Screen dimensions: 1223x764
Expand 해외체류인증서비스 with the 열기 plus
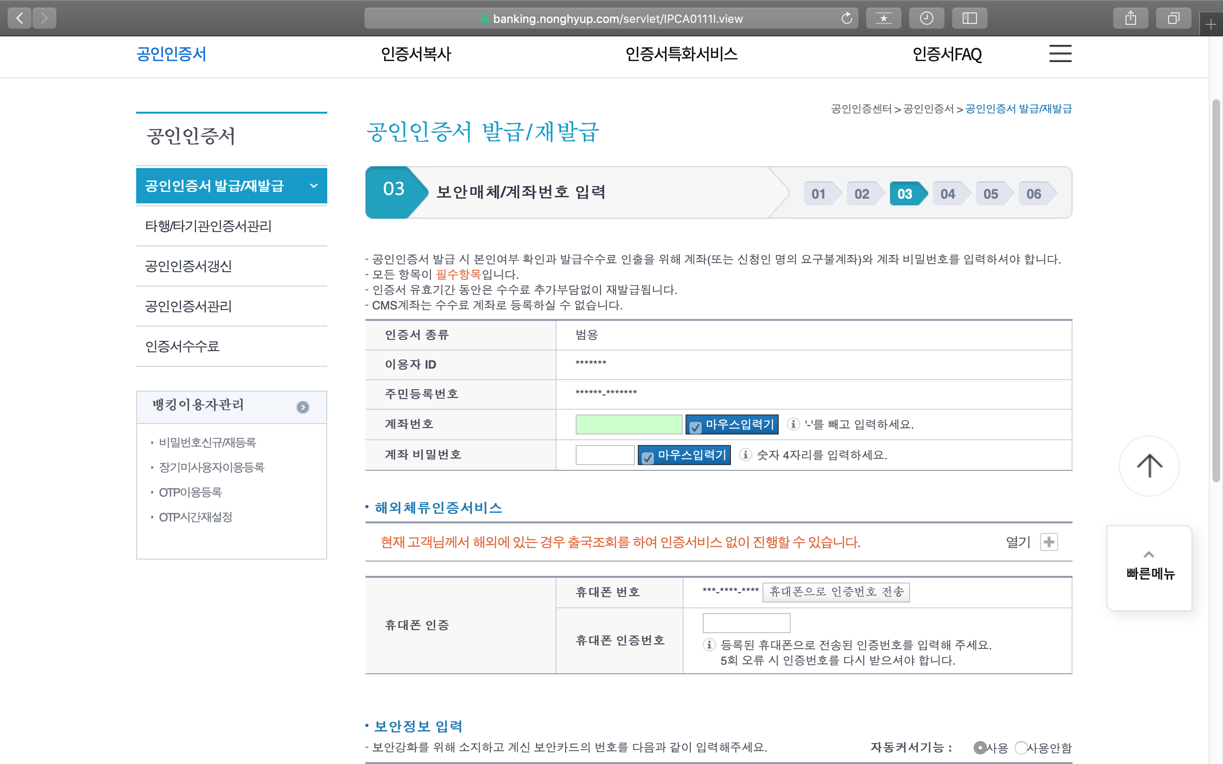1049,542
